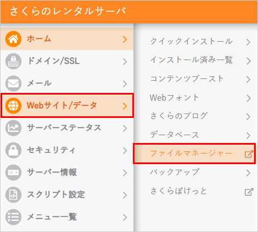
Task: Click the メニュー一覧 list icon
Action: (13, 217)
